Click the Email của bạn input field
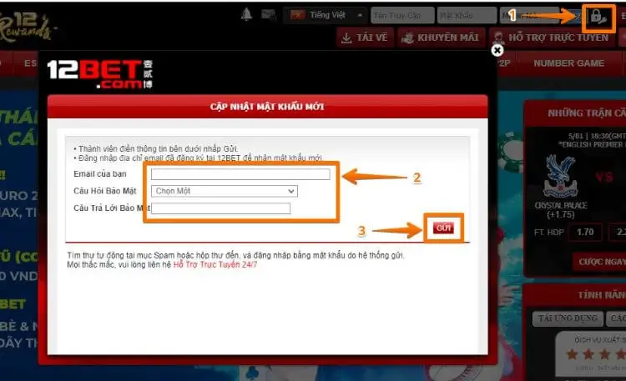Image resolution: width=626 pixels, height=381 pixels. (x=240, y=174)
